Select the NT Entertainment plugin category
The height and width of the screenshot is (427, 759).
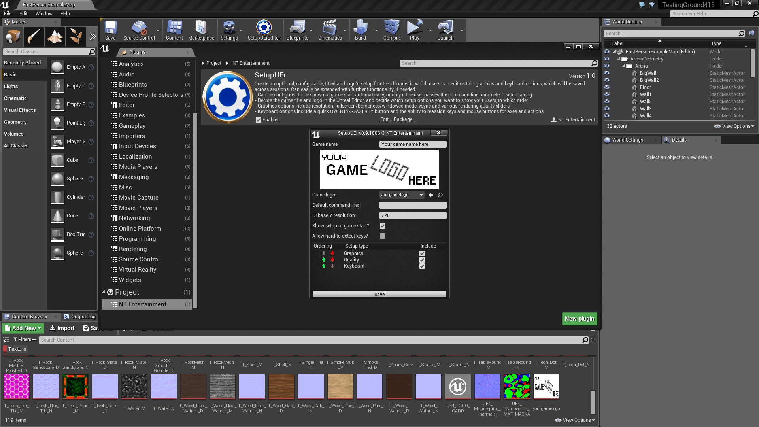[x=147, y=304]
